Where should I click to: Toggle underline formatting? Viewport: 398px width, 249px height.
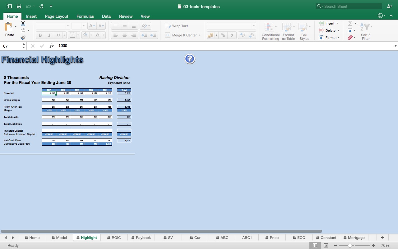pos(58,35)
